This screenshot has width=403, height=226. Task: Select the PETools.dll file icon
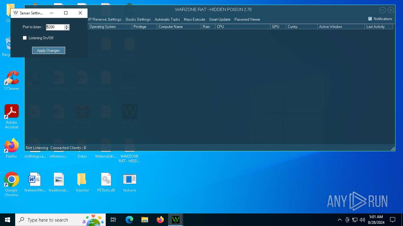point(106,182)
